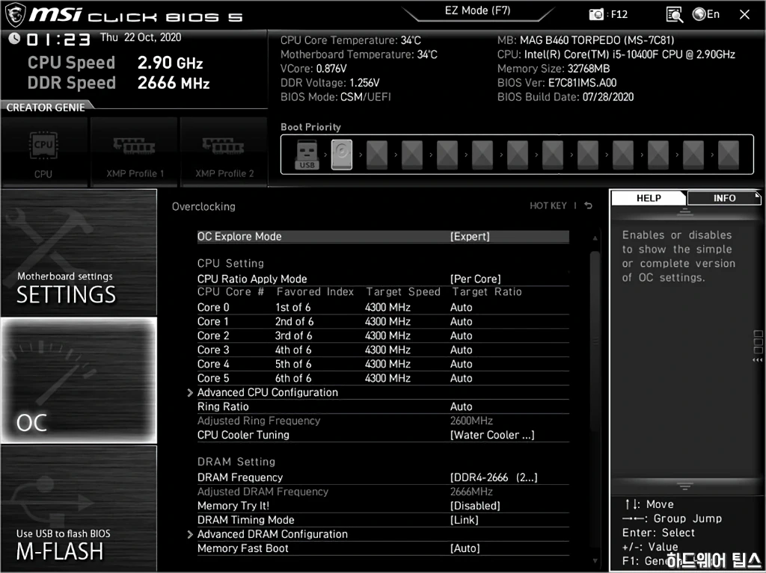Click the CPU Creator Genie icon
Viewport: 766px width, 573px height.
coord(43,152)
